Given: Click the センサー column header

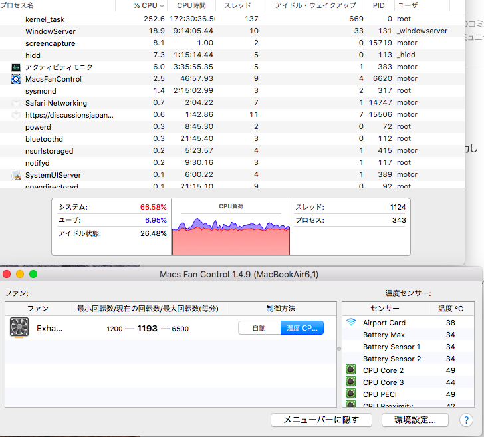Looking at the screenshot, I should tap(384, 309).
